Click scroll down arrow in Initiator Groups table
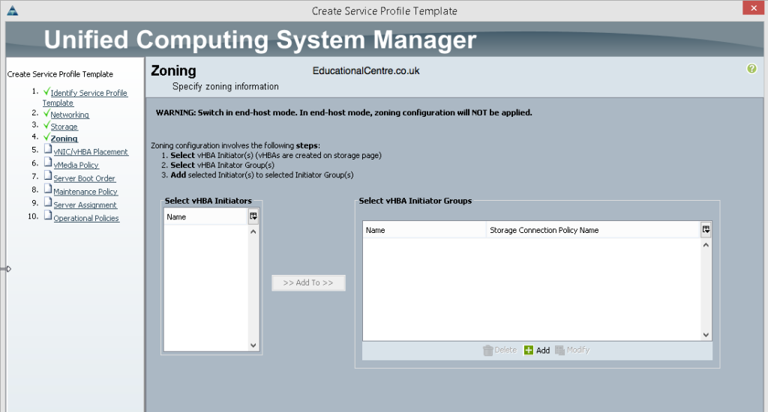The width and height of the screenshot is (768, 412). tap(706, 335)
